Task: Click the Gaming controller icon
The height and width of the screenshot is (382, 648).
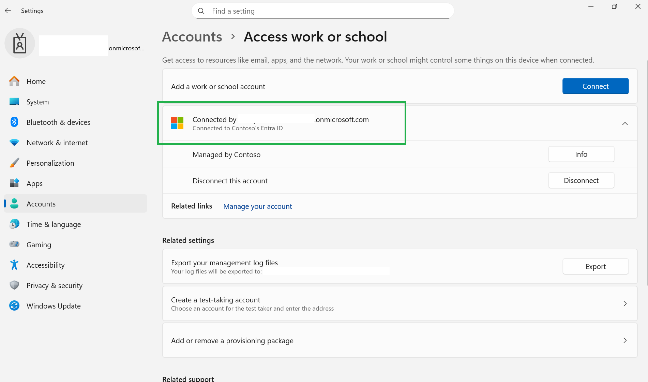Action: tap(14, 245)
